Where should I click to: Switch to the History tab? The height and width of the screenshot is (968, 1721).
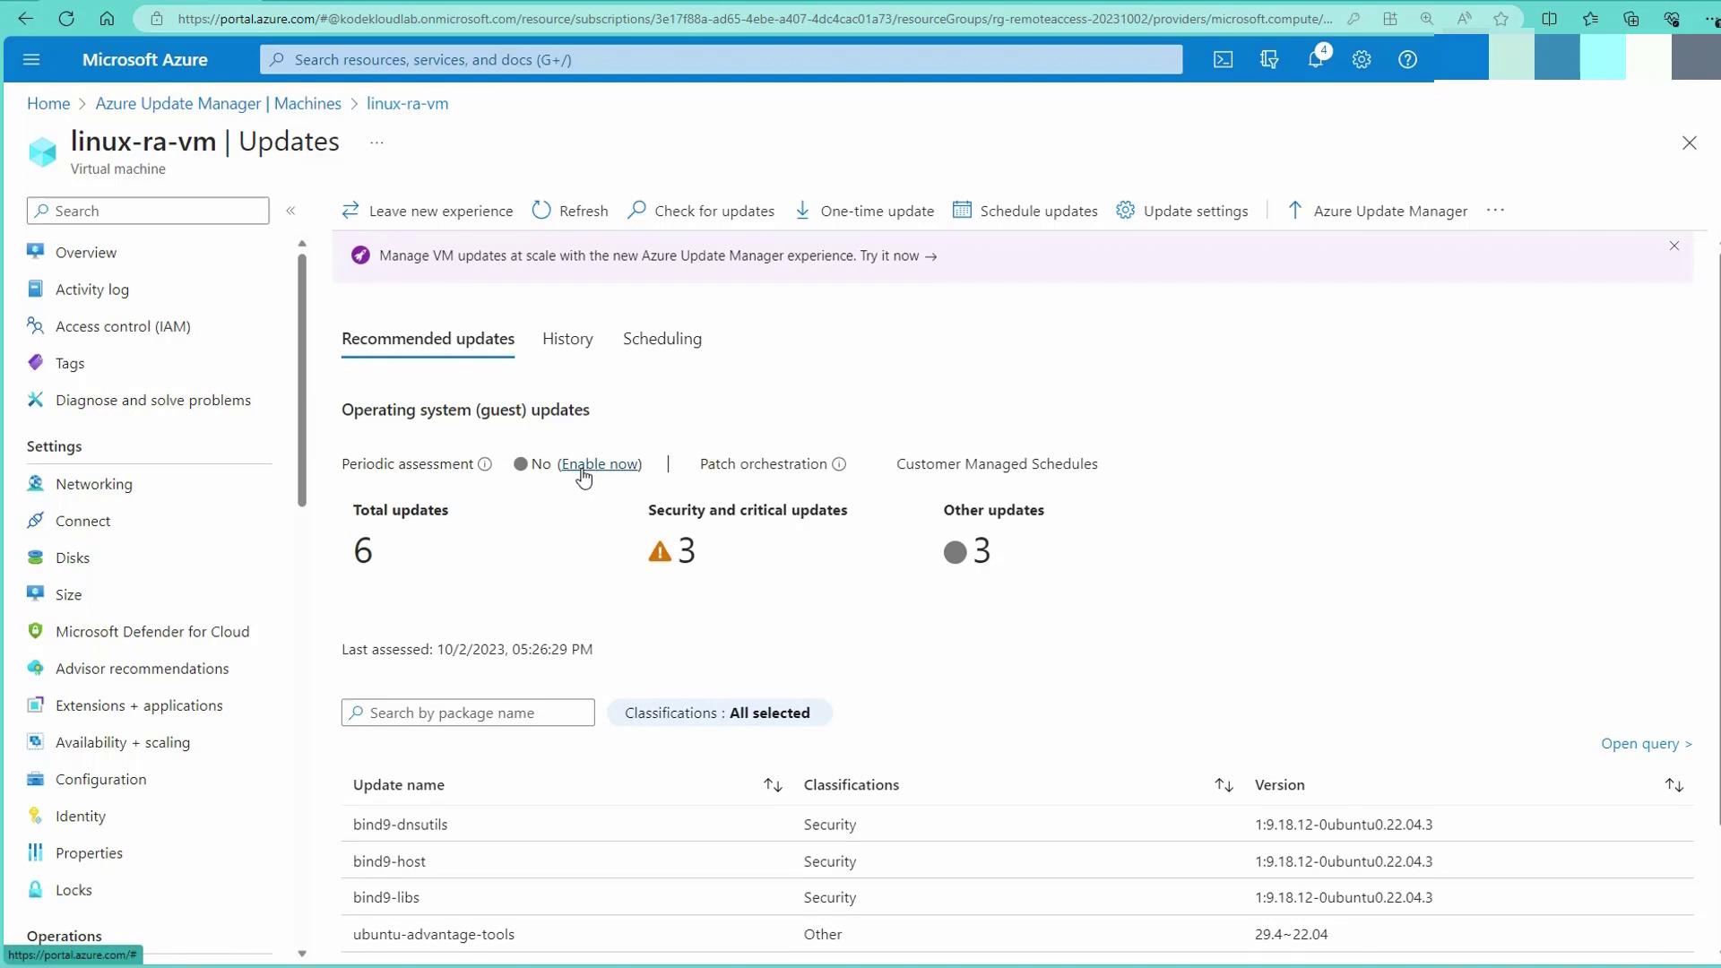[567, 339]
